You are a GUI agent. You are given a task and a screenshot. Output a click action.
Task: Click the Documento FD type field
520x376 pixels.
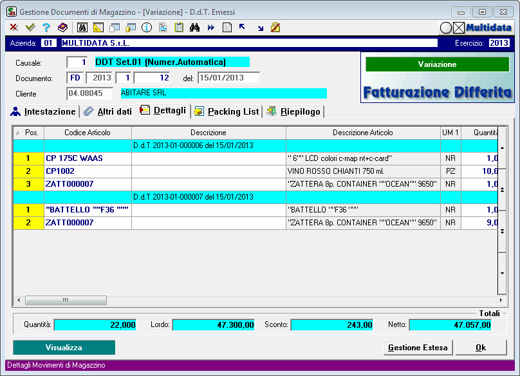[75, 78]
